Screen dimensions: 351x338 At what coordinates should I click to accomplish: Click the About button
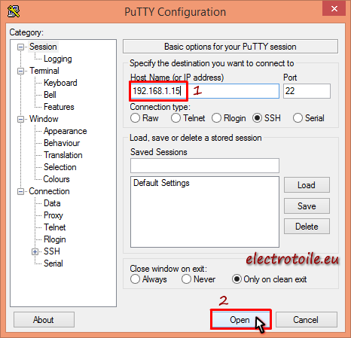44,320
